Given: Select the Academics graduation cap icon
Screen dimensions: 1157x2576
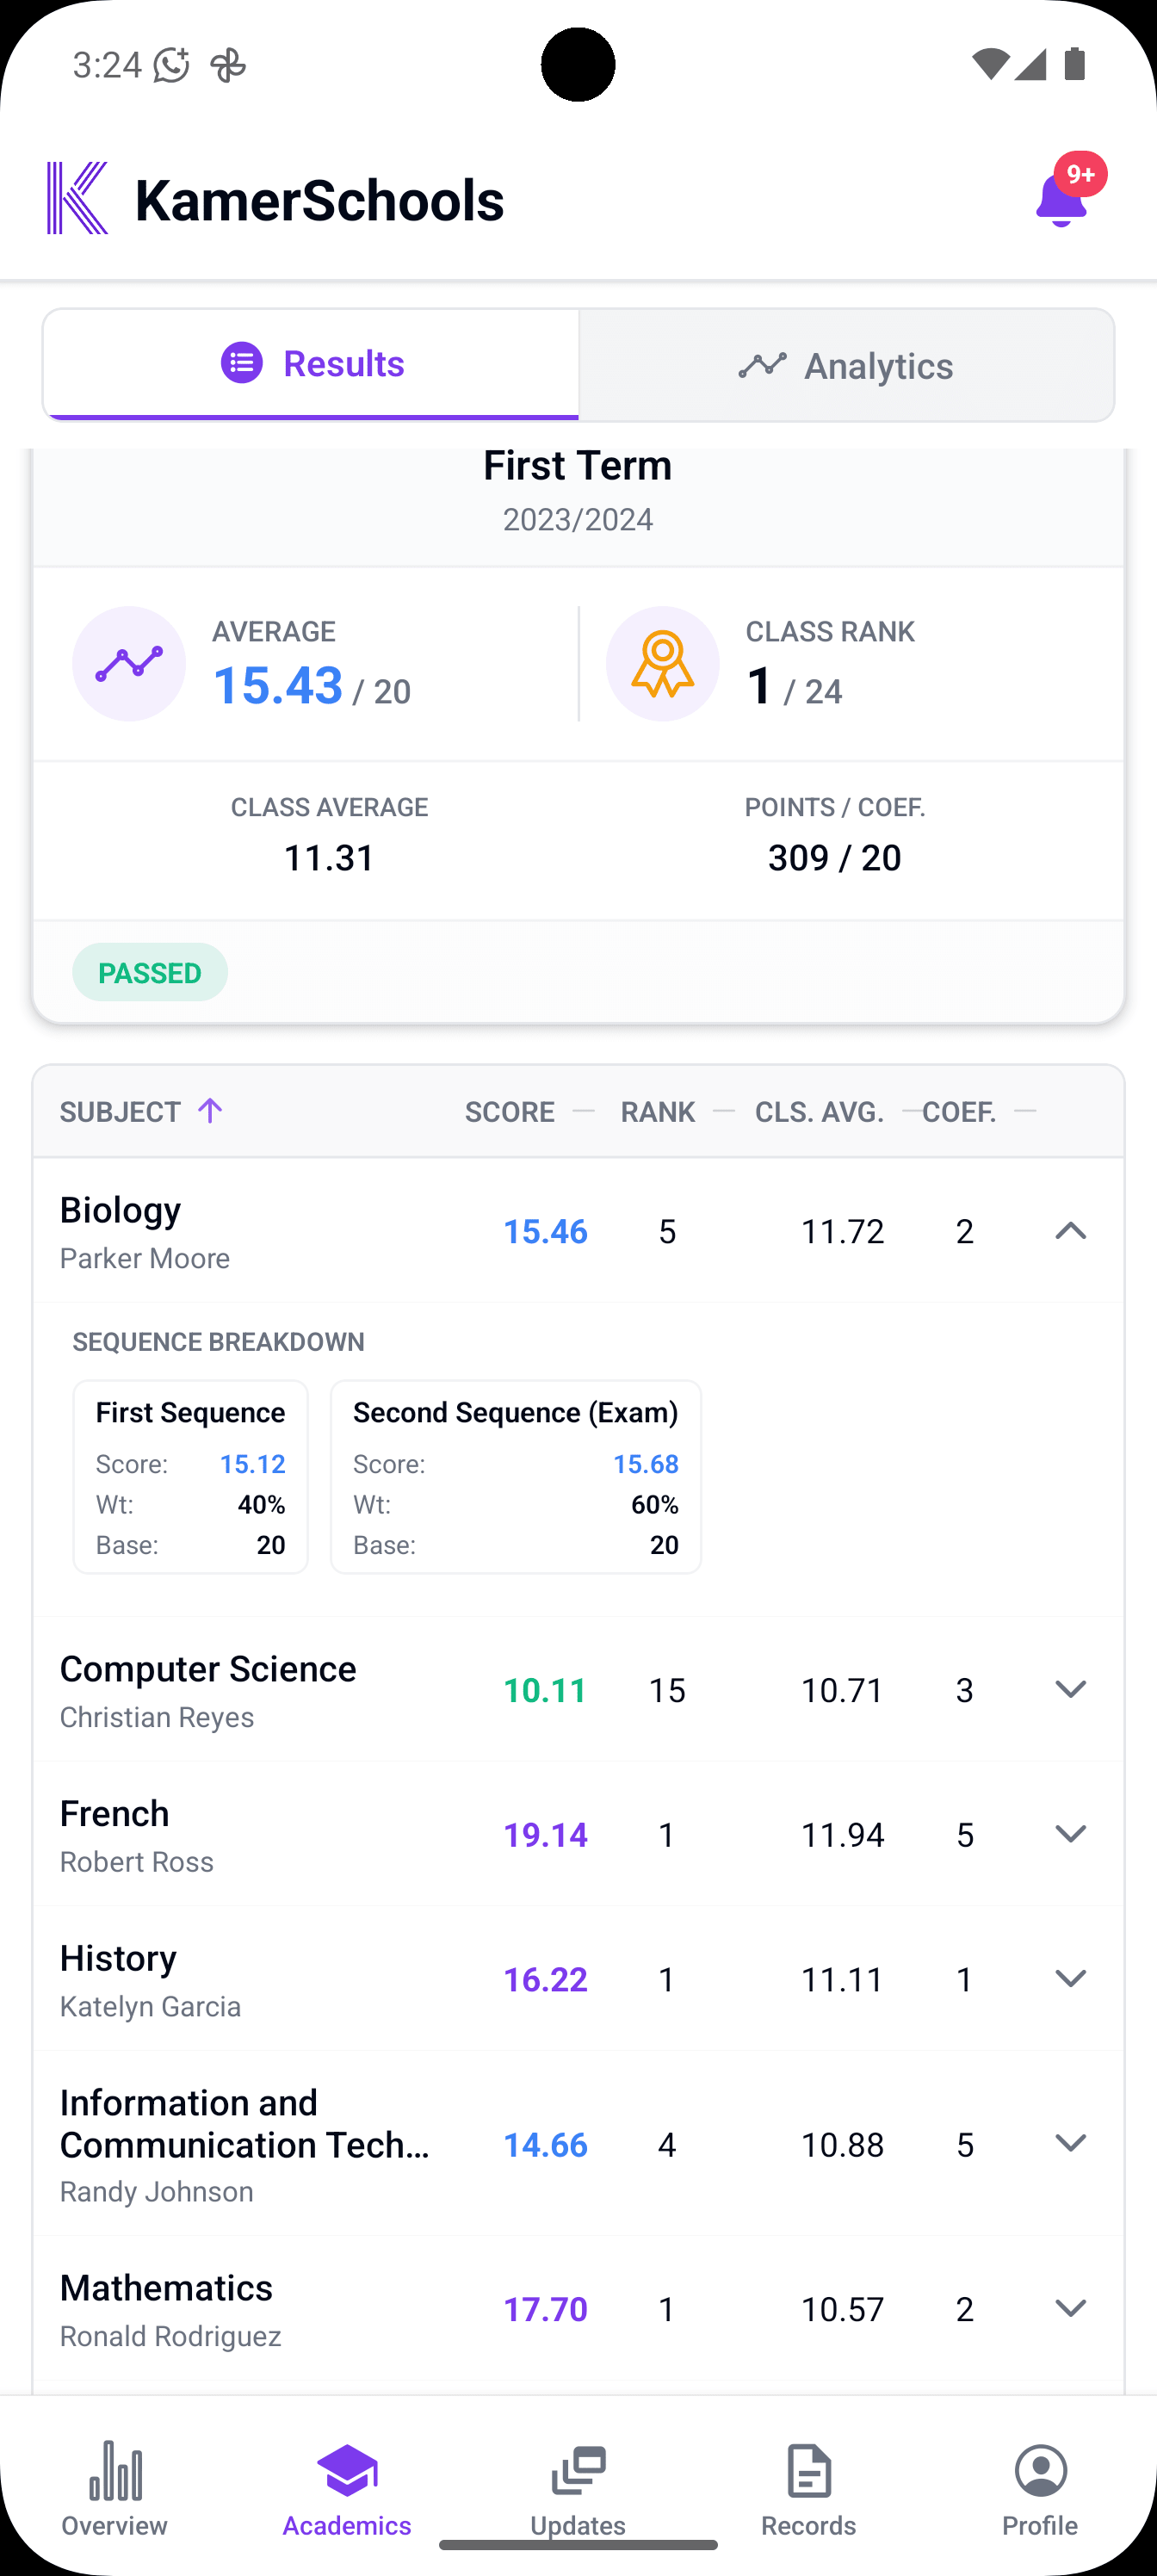Looking at the screenshot, I should (x=347, y=2470).
